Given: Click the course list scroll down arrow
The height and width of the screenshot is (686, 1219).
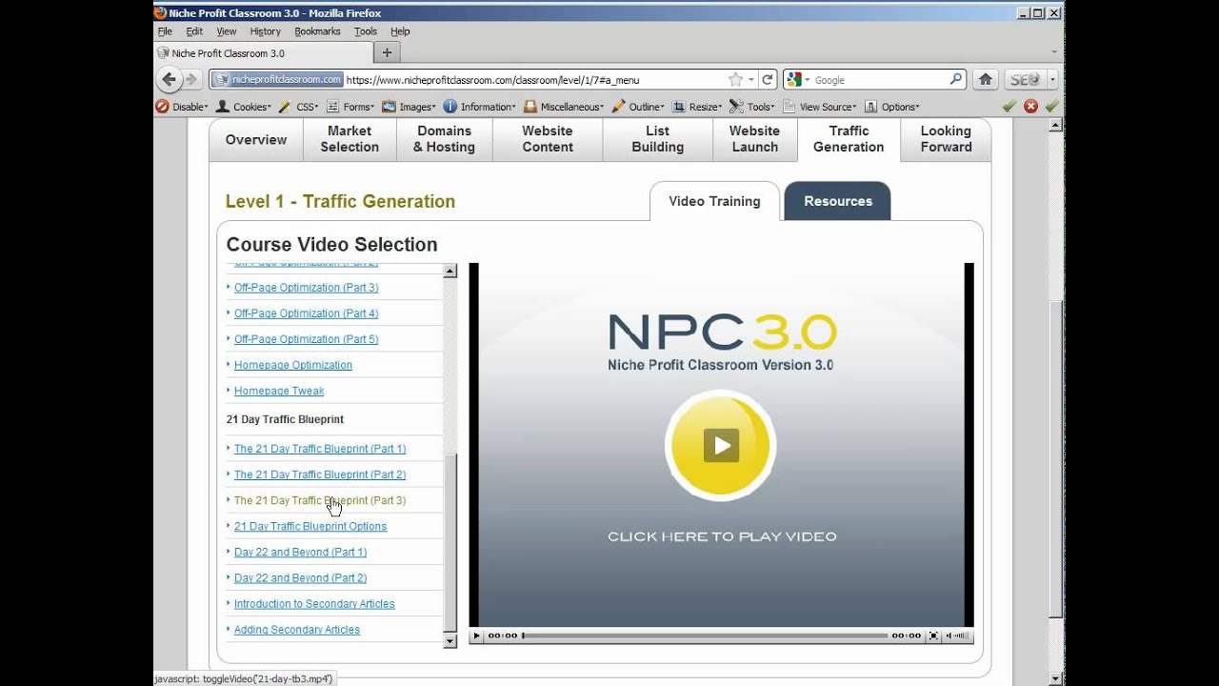Looking at the screenshot, I should coord(450,641).
